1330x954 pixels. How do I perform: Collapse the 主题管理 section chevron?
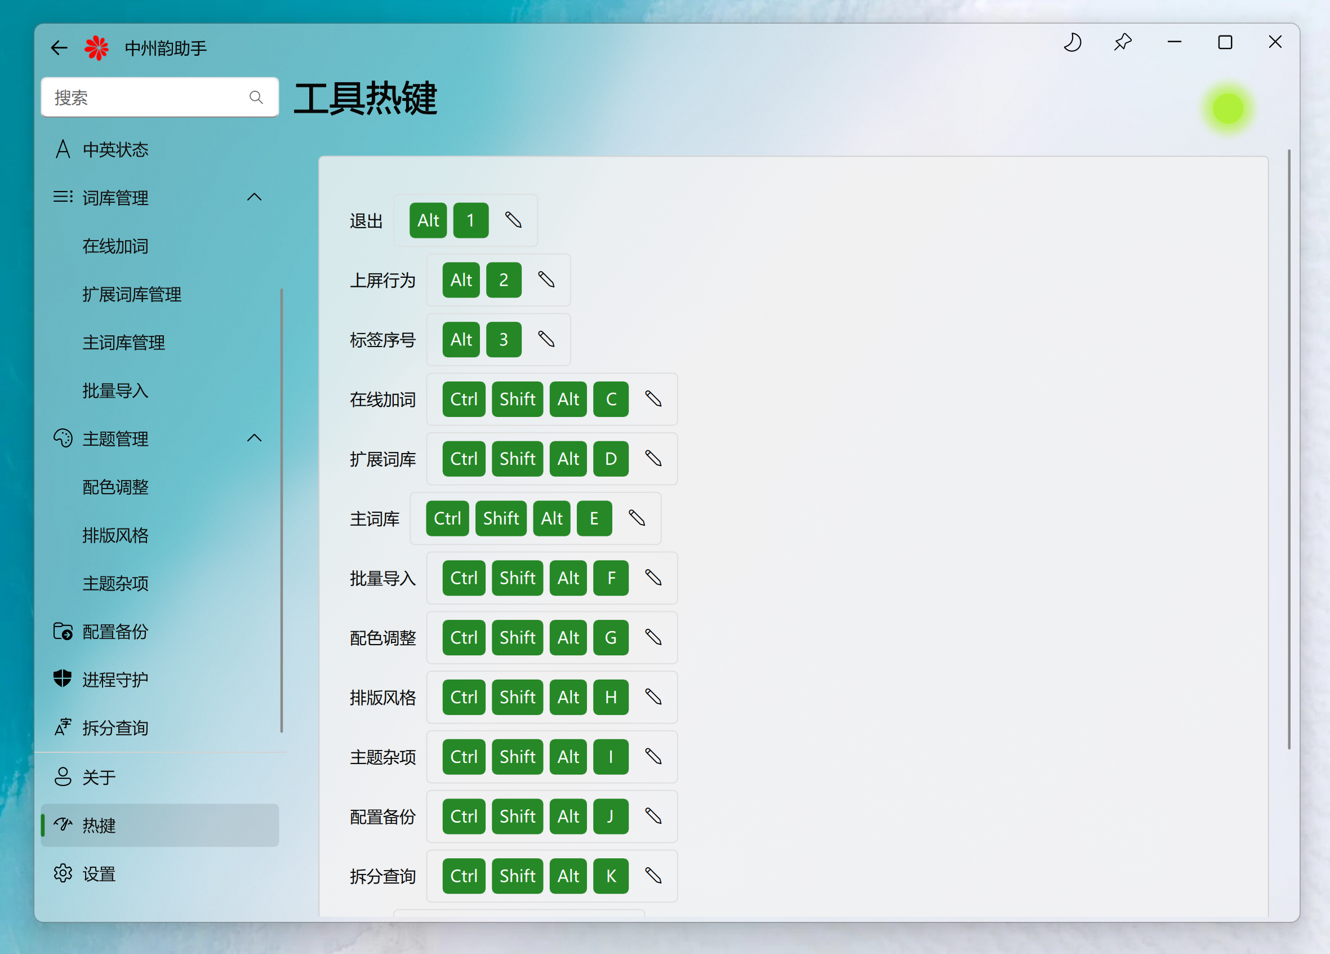254,438
